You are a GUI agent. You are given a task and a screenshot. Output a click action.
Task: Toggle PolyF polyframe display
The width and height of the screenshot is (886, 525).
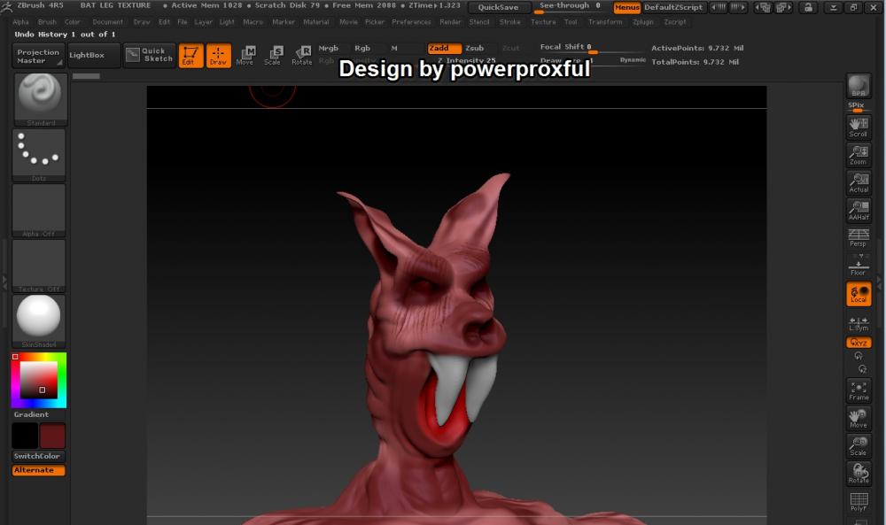pos(859,501)
